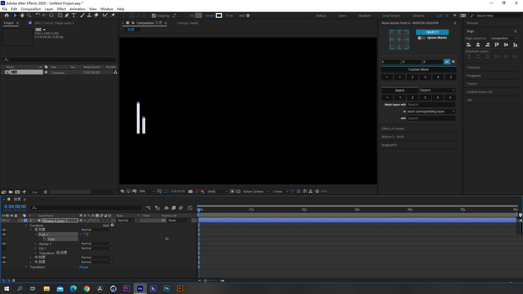Select the Hand tool in toolbar

(22, 16)
